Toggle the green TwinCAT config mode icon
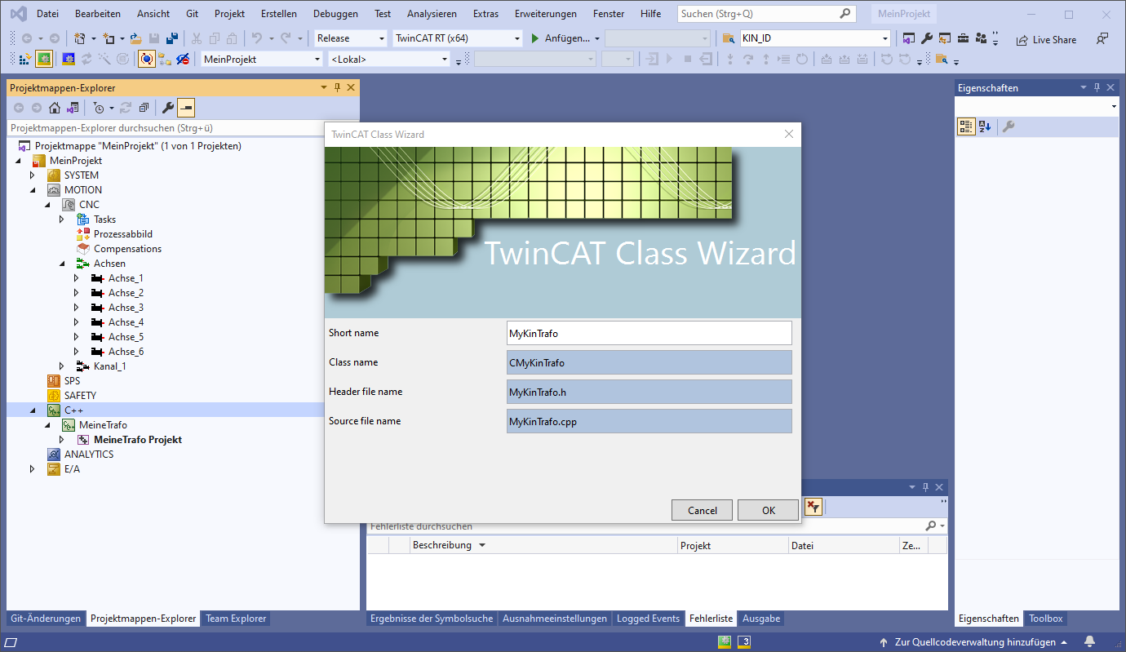Image resolution: width=1126 pixels, height=652 pixels. [x=44, y=59]
